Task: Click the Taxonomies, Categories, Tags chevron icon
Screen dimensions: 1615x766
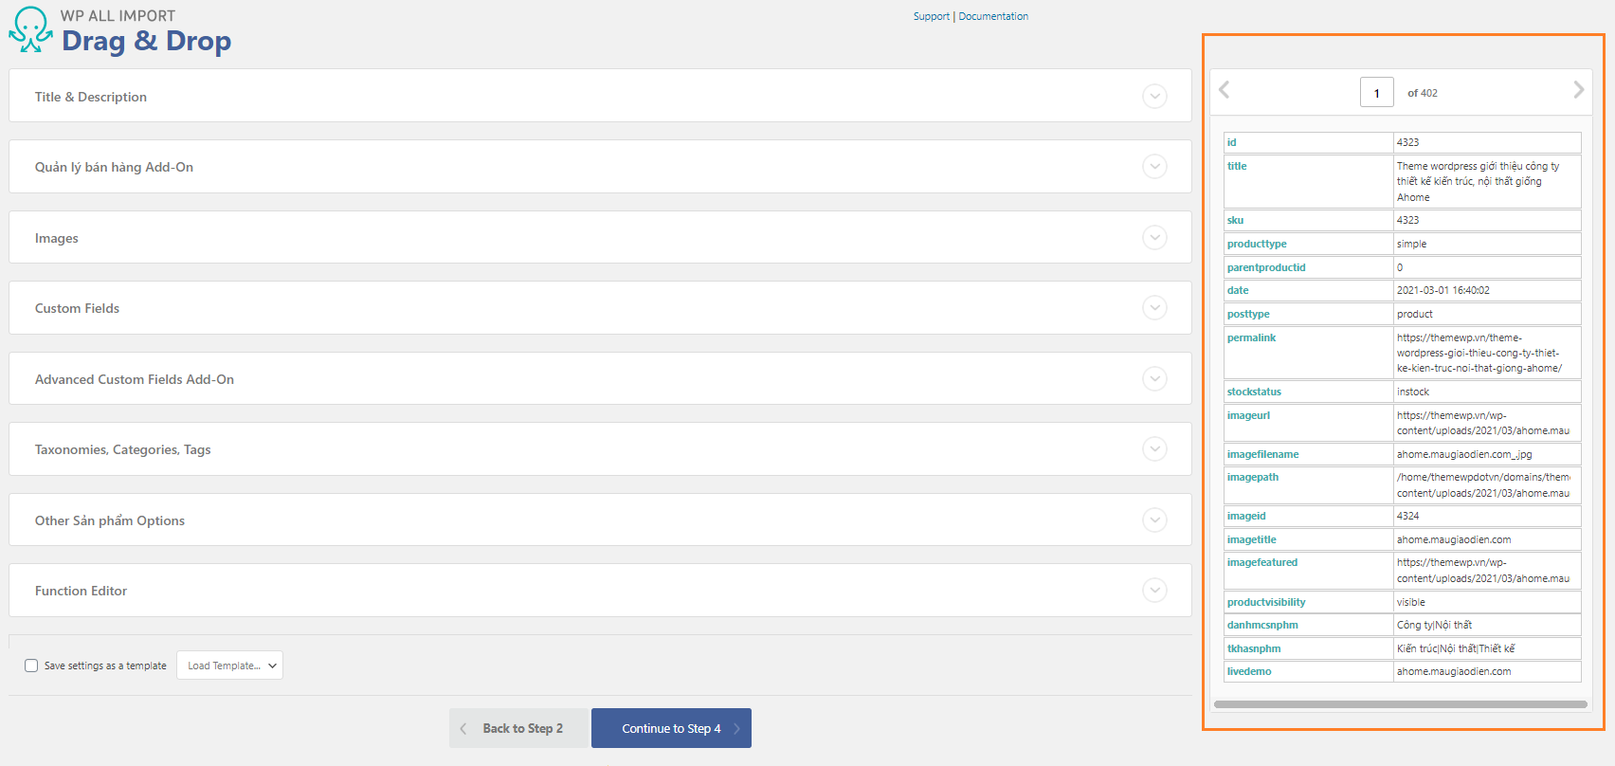Action: coord(1154,449)
